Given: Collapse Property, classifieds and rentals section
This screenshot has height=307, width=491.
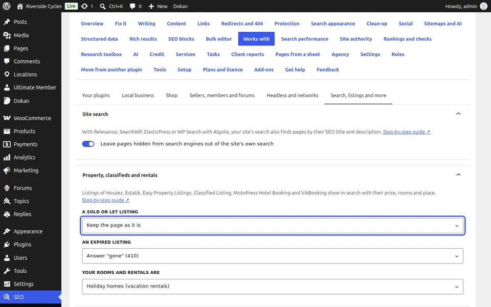Looking at the screenshot, I should 458,175.
